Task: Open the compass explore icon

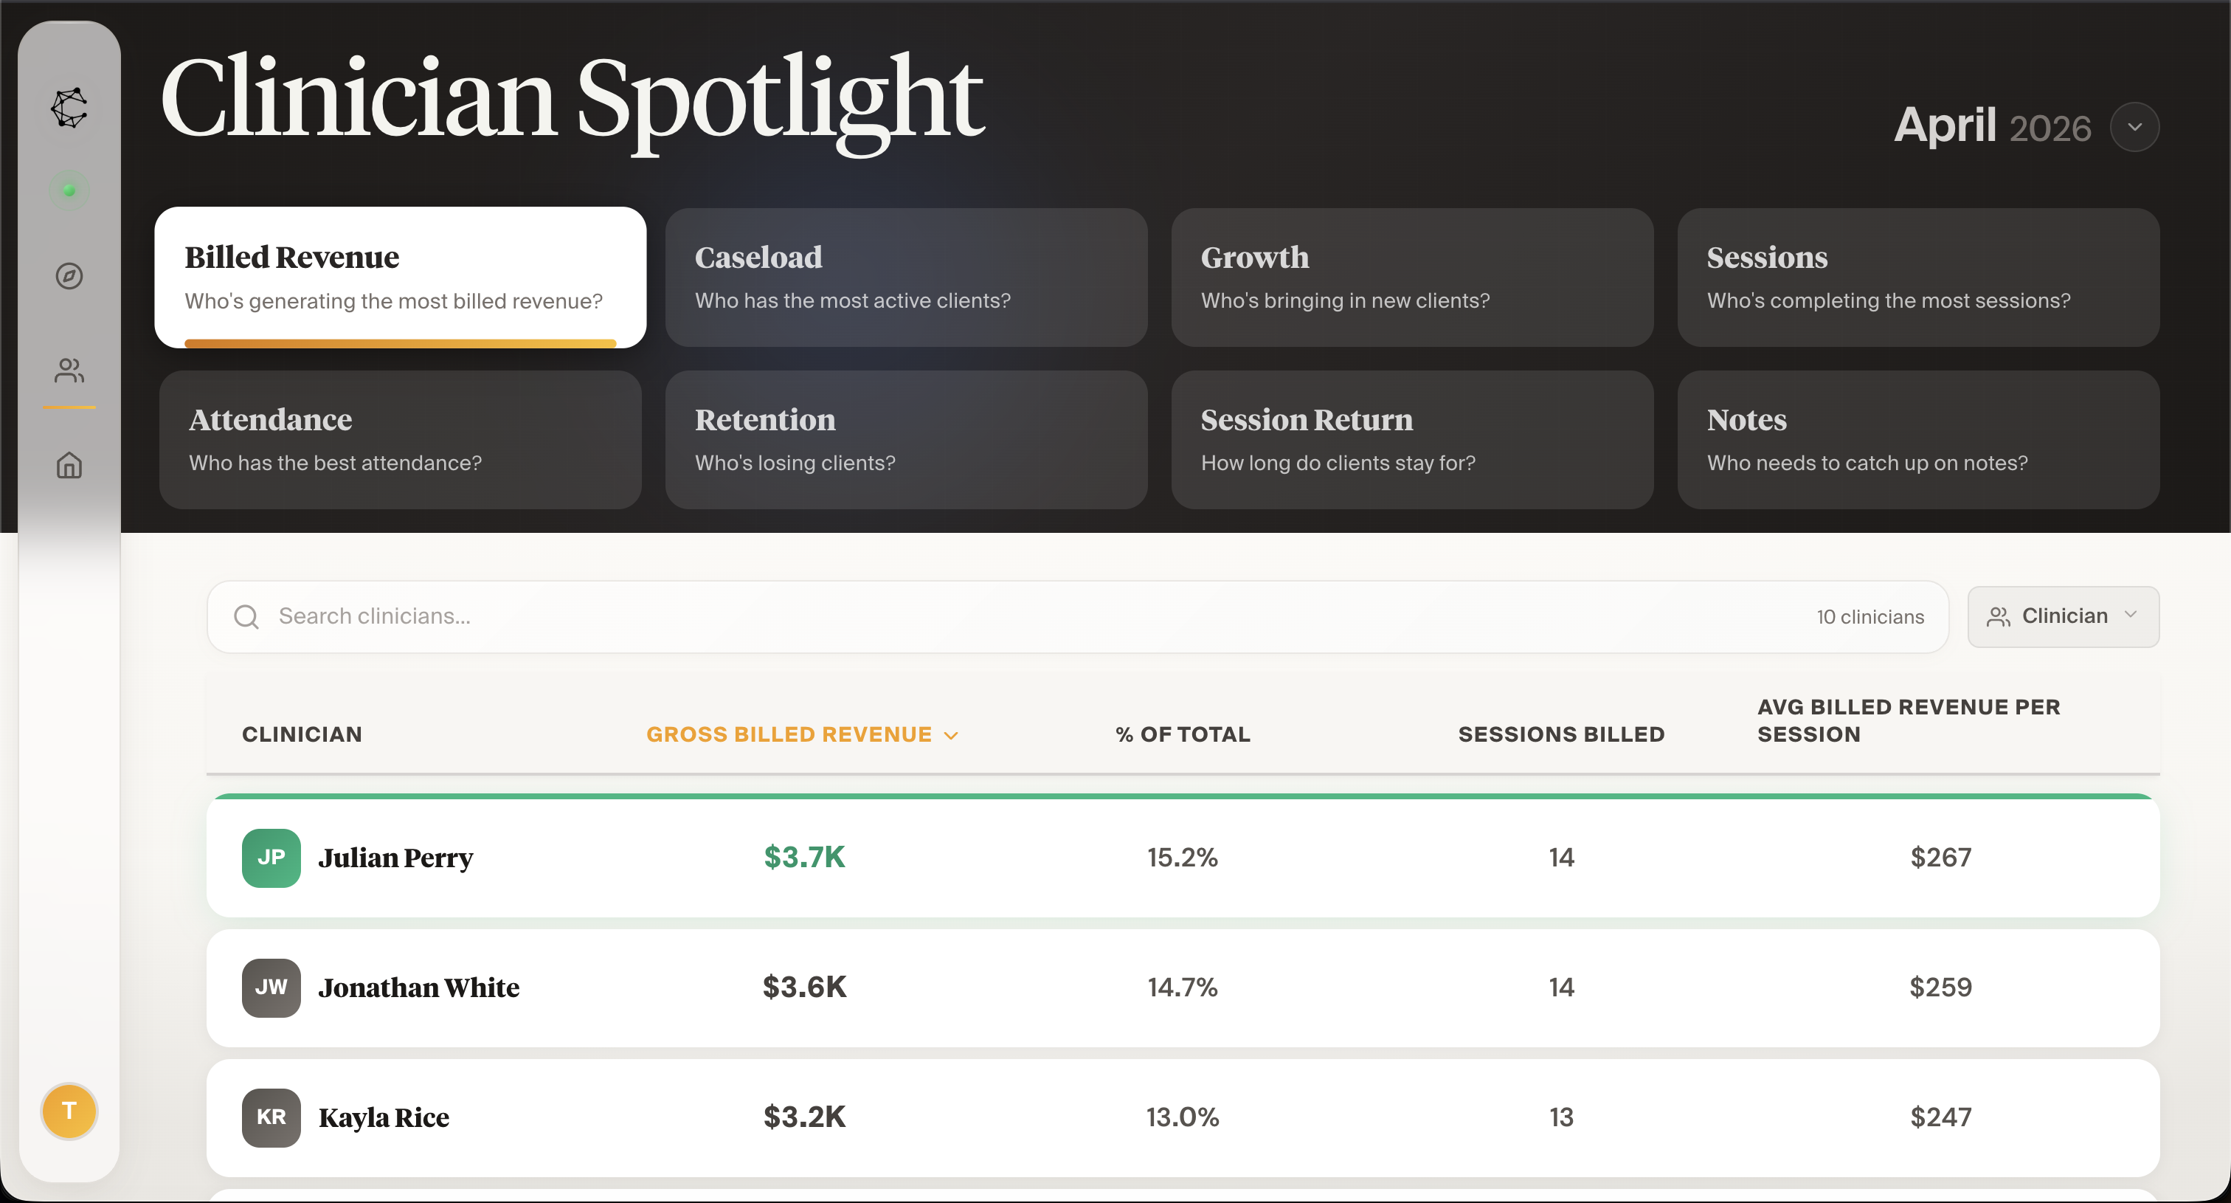Action: (69, 276)
